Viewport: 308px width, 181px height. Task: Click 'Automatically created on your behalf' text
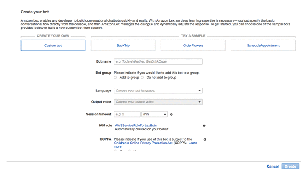(141, 129)
